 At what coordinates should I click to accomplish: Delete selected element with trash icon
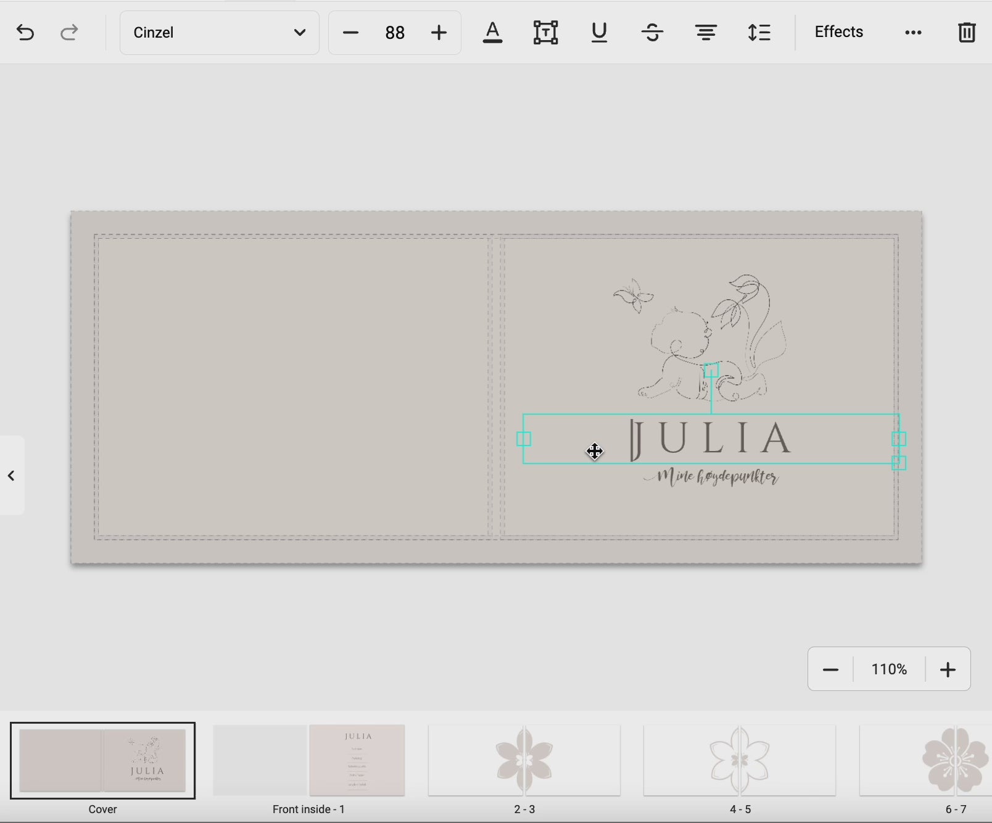click(x=966, y=33)
